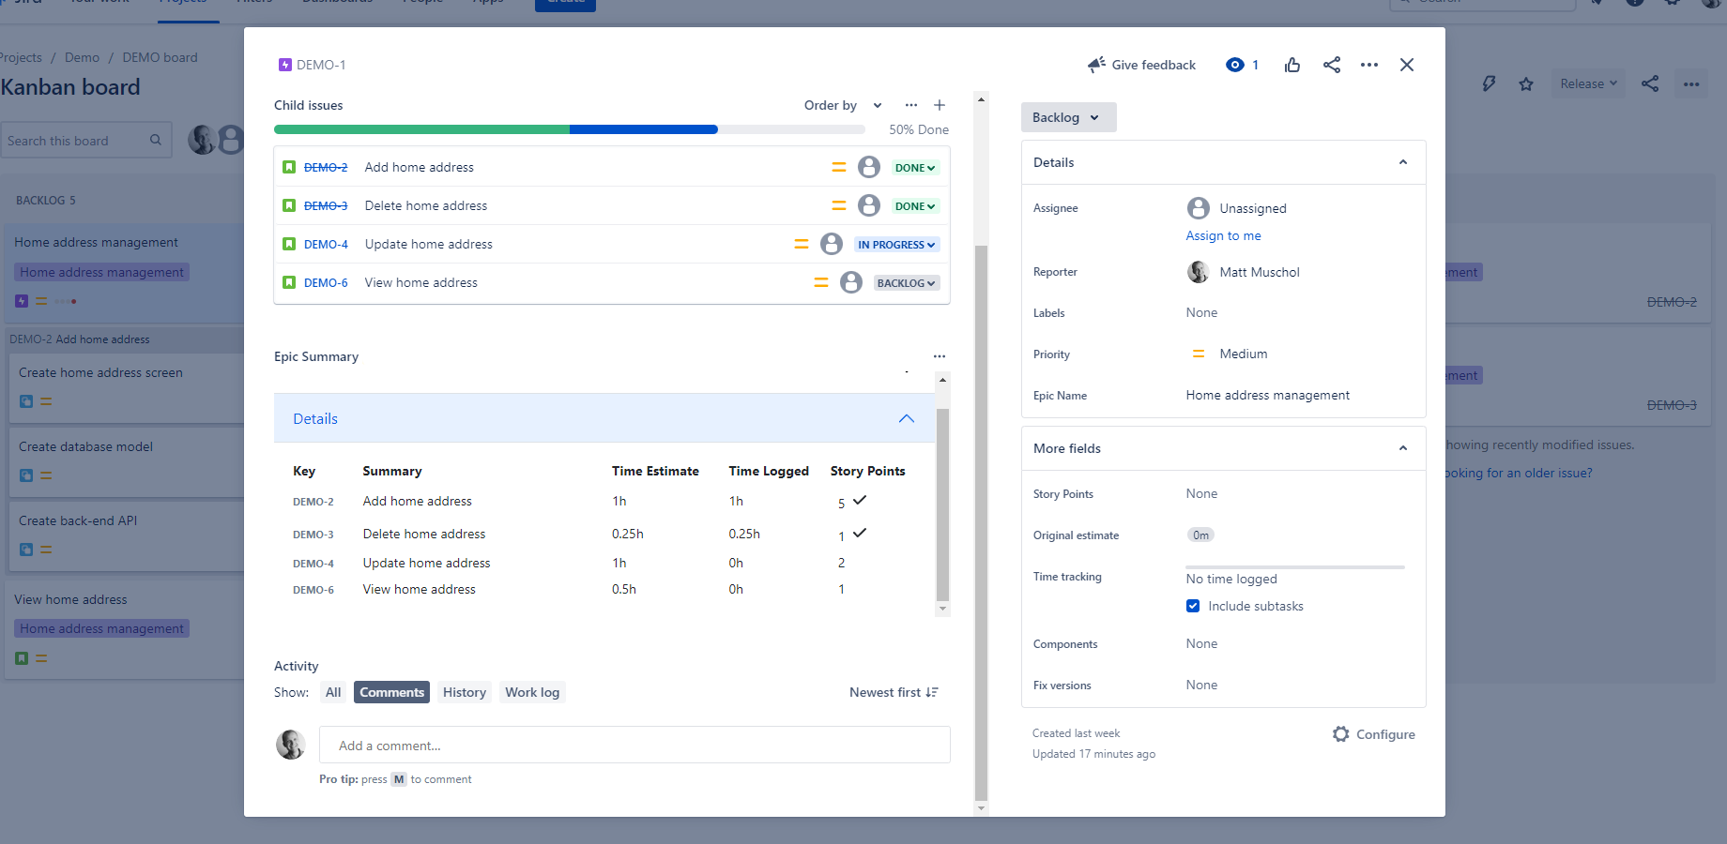
Task: Click assignee avatar on Add home address row
Action: click(x=869, y=167)
